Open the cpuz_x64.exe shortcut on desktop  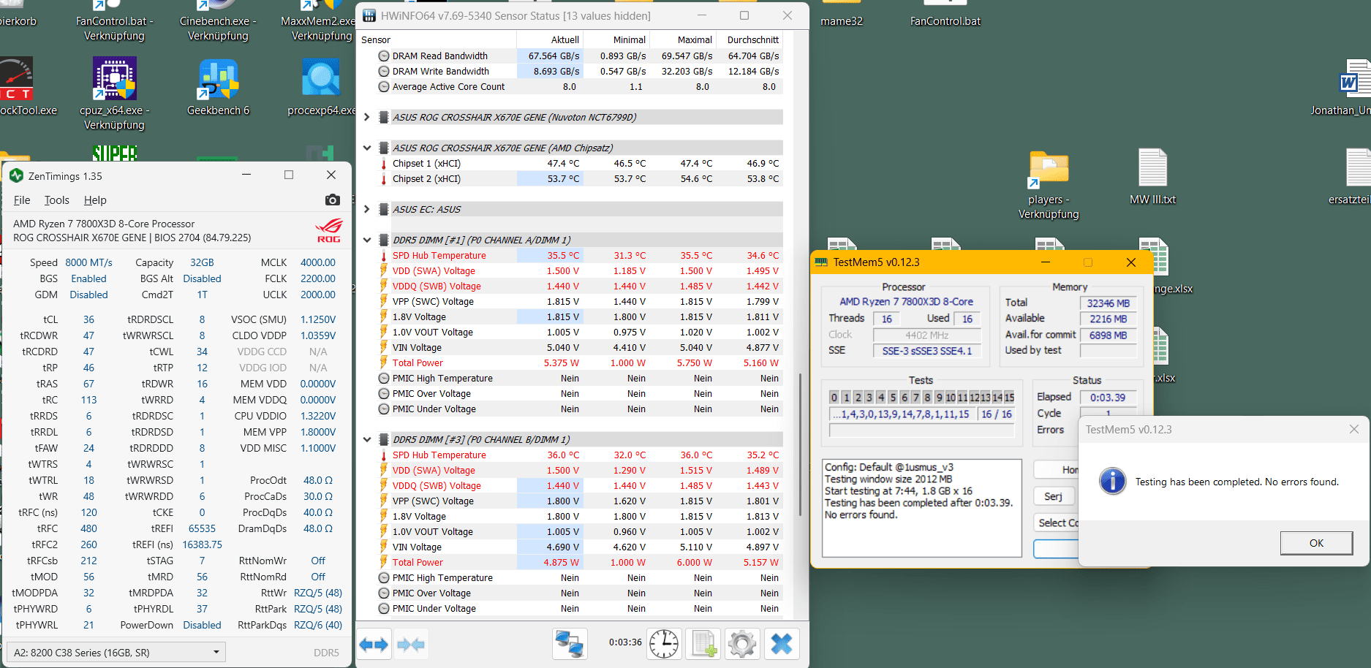[115, 79]
